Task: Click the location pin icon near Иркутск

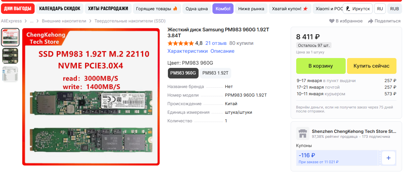Action: point(348,9)
